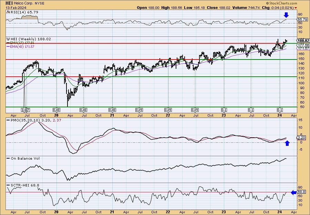310x215 pixels.
Task: Click the Low 185.18 value
Action: point(194,8)
